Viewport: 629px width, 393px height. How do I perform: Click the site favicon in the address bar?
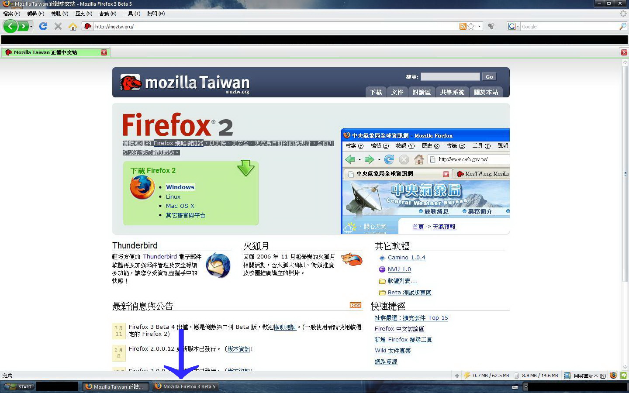point(88,27)
